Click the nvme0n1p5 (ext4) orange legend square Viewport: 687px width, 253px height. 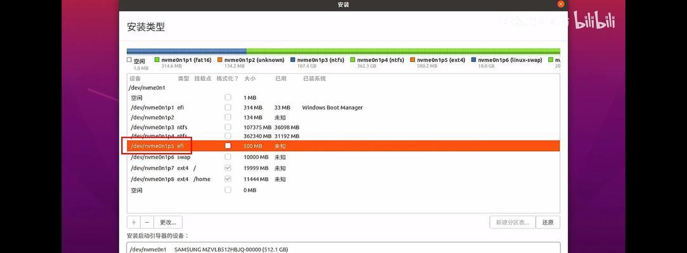(413, 60)
